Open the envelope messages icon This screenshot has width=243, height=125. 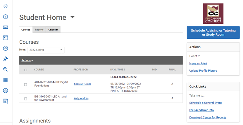coord(5,27)
